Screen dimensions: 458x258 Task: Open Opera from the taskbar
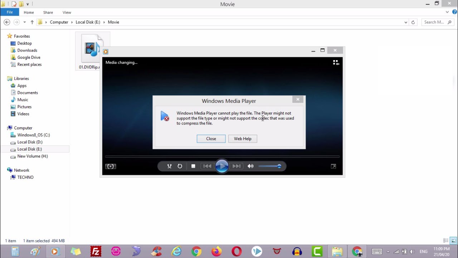pos(237,252)
